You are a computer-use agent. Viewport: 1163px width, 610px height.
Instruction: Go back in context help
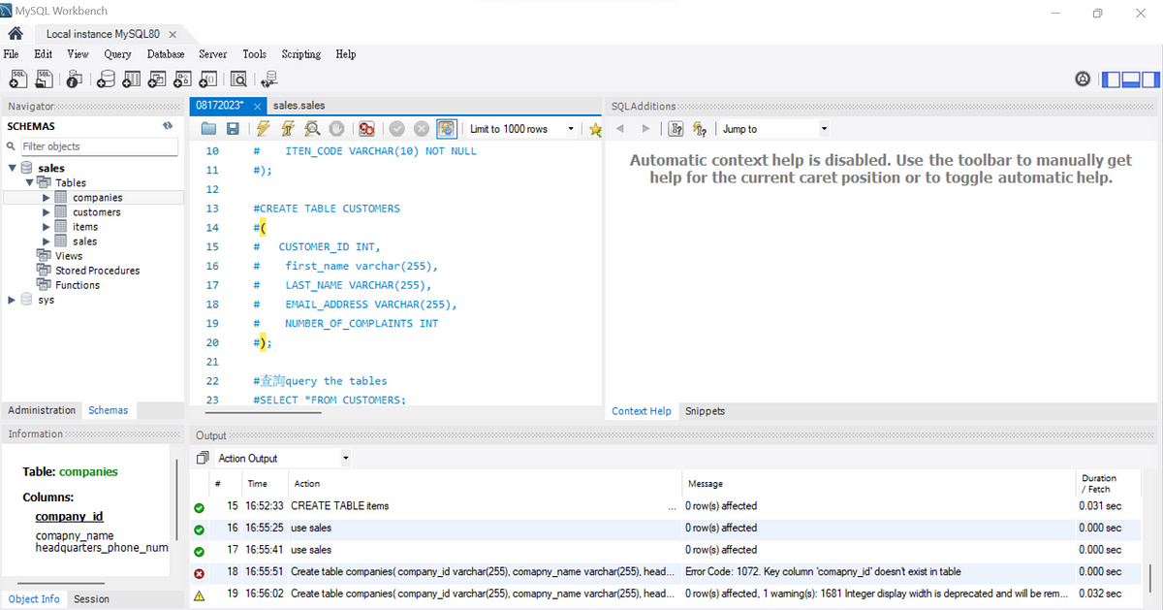click(x=620, y=129)
